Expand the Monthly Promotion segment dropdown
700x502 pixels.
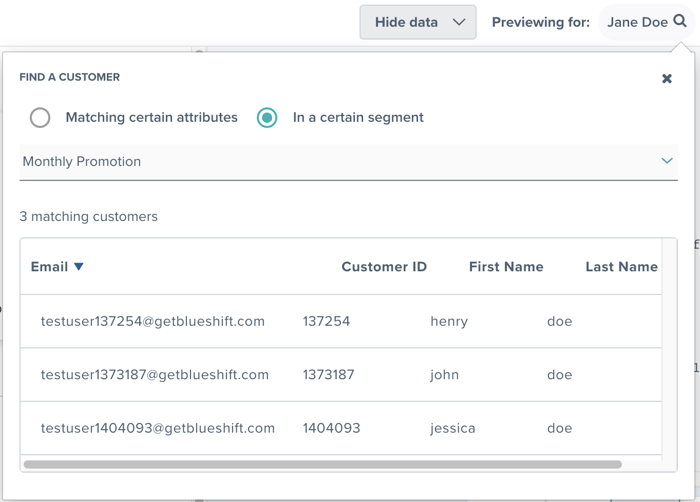pyautogui.click(x=349, y=162)
